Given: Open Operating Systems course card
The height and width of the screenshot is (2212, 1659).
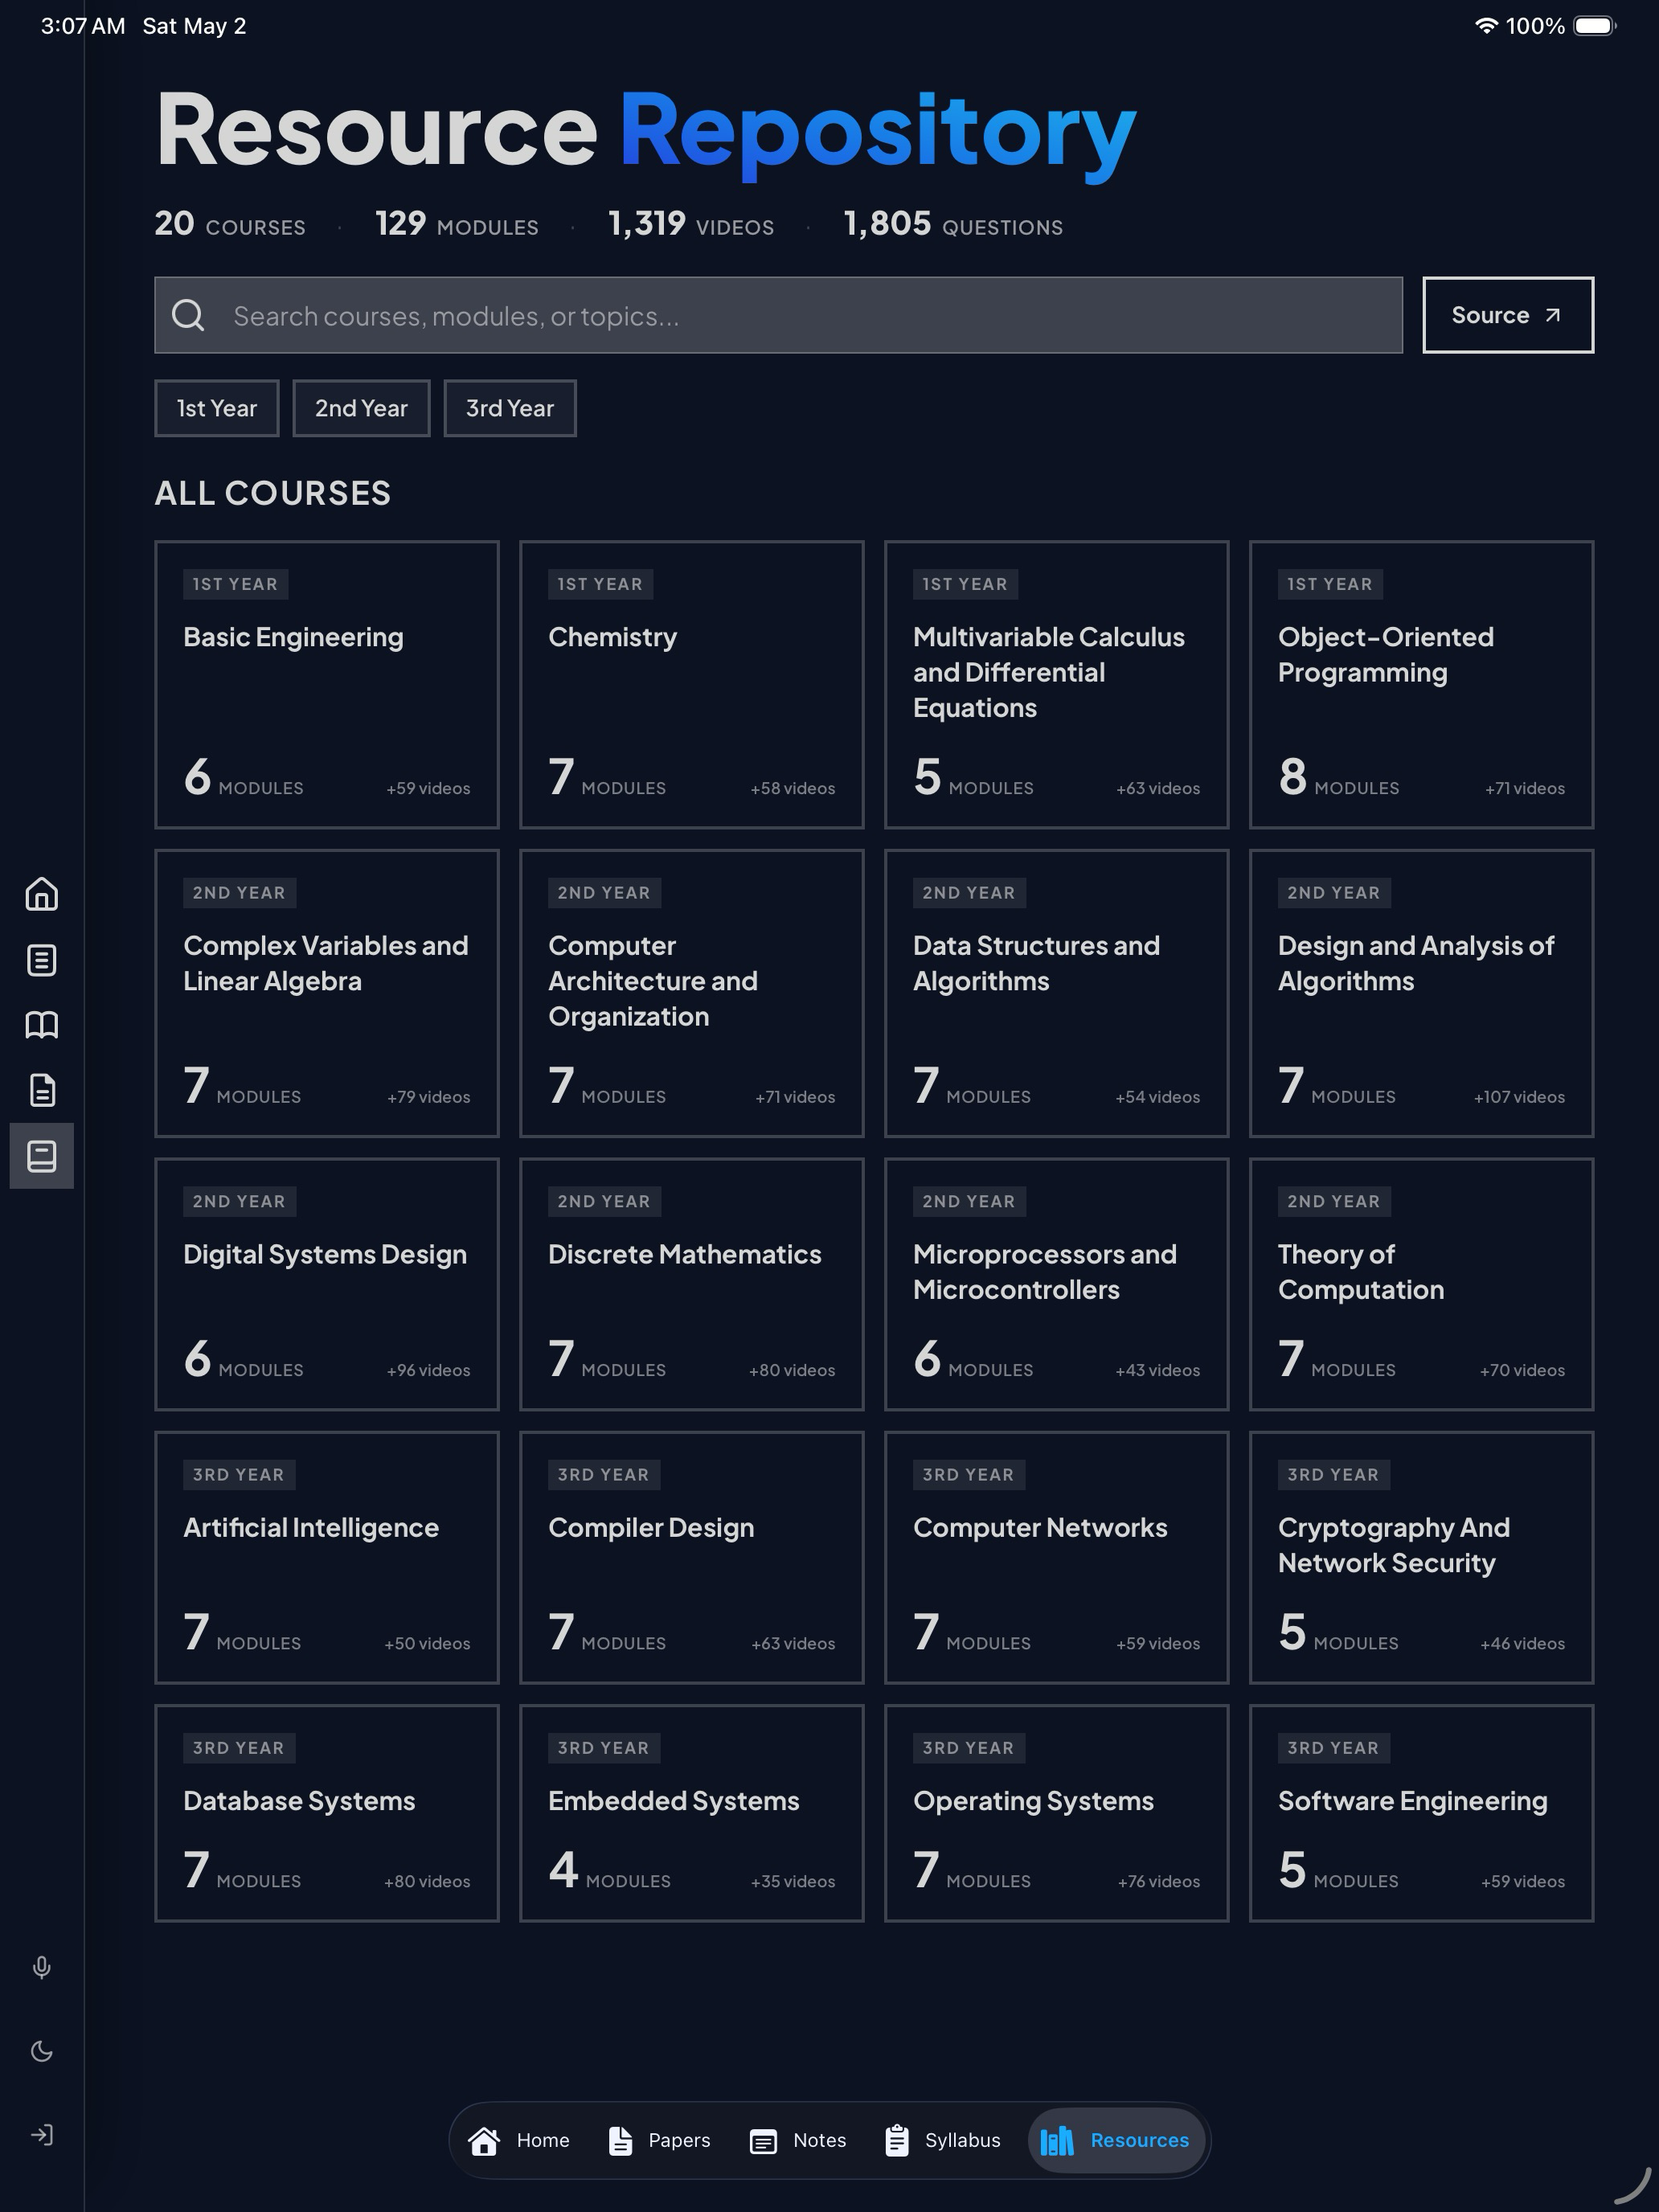Looking at the screenshot, I should tap(1057, 1813).
